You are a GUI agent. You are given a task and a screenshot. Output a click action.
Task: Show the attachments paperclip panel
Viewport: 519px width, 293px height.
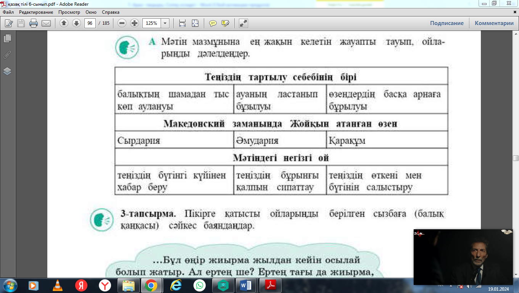tap(7, 55)
